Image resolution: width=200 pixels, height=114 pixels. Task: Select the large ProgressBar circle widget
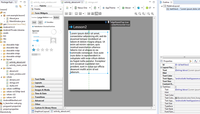point(54,32)
